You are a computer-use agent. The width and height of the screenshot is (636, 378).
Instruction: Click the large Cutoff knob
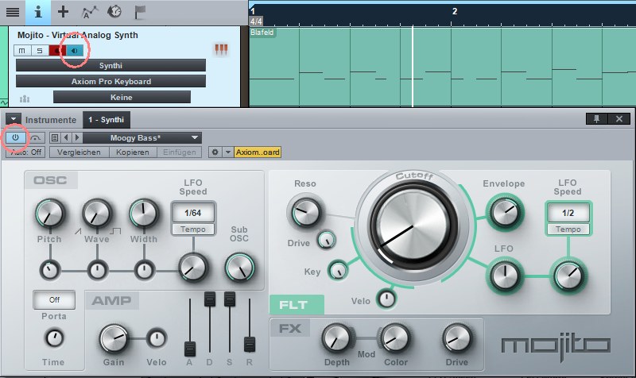point(413,226)
